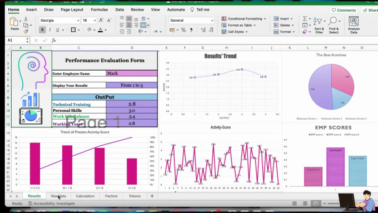
Task: Click the AutoSum sigma icon
Action: [x=305, y=18]
